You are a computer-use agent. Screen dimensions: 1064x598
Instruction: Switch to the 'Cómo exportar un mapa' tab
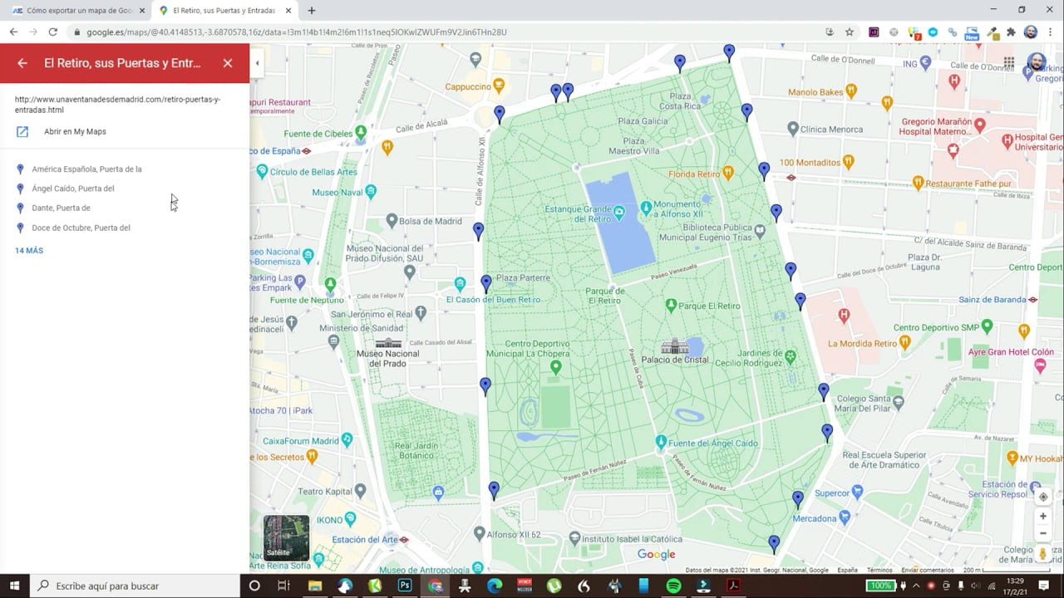pyautogui.click(x=75, y=12)
